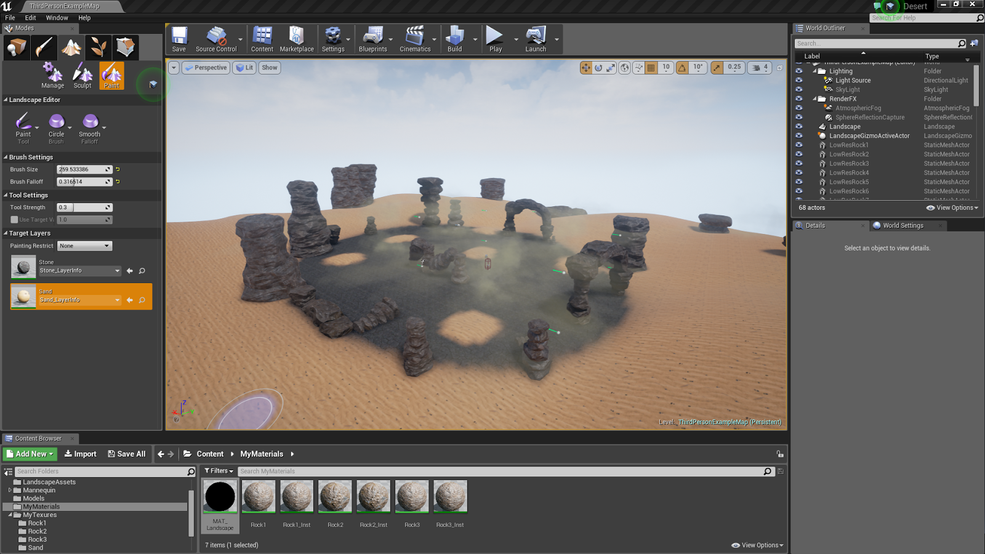Find Stone_LayerInfo in content browser

pyautogui.click(x=142, y=271)
